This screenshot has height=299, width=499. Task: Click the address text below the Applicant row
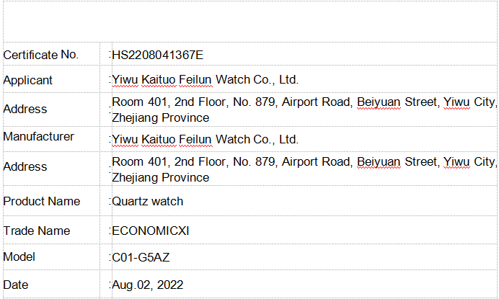tap(304, 110)
